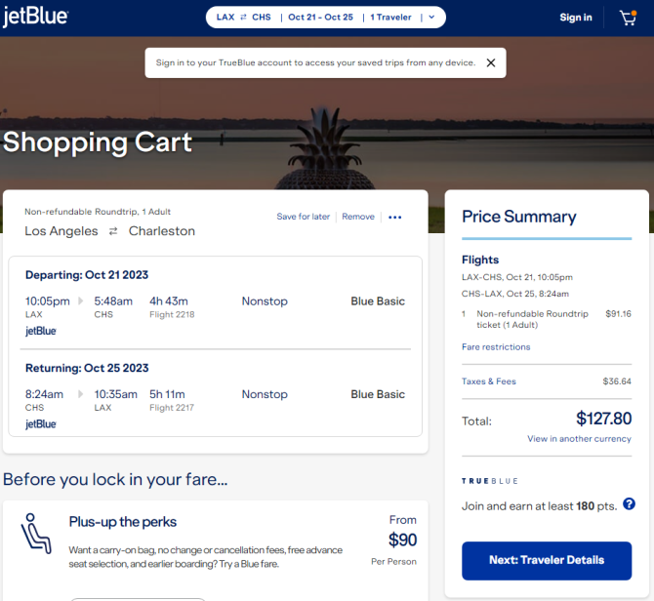Click the jetBlue logo in top bar
The width and height of the screenshot is (654, 601).
tap(35, 18)
